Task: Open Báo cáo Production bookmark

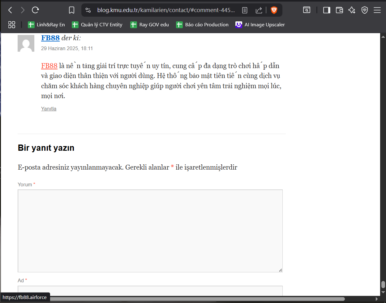Action: 202,25
